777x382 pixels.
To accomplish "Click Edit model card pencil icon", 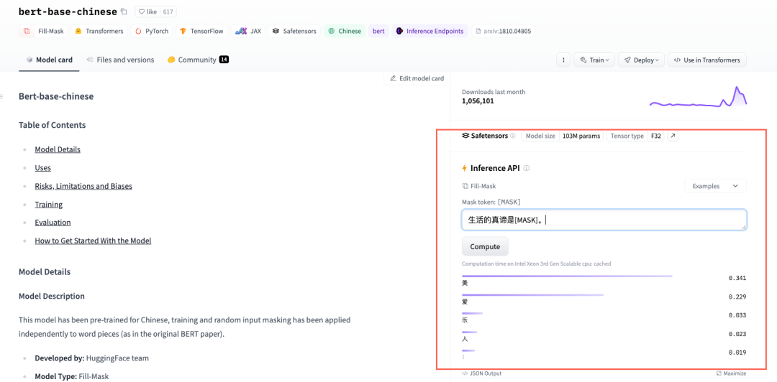I will [394, 78].
